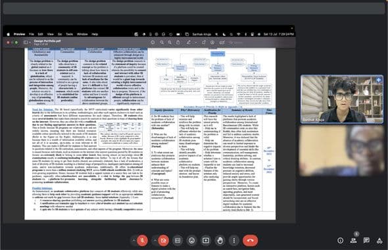Image resolution: width=388 pixels, height=250 pixels.
Task: Open meeting details info icon
Action: (341, 240)
